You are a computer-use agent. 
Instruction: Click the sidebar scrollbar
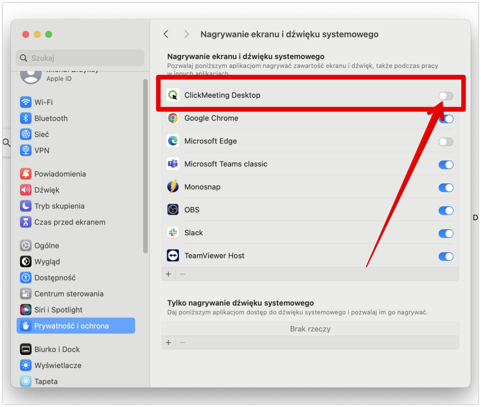(146, 166)
